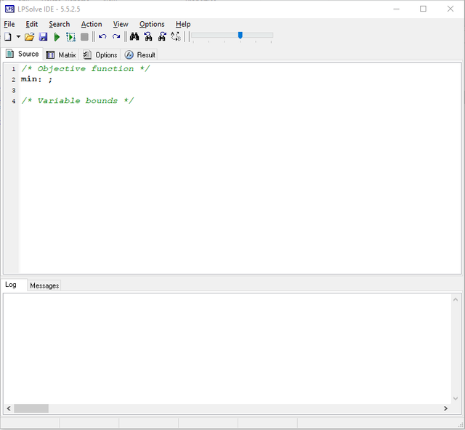
Task: Open a file with the folder icon
Action: 29,37
